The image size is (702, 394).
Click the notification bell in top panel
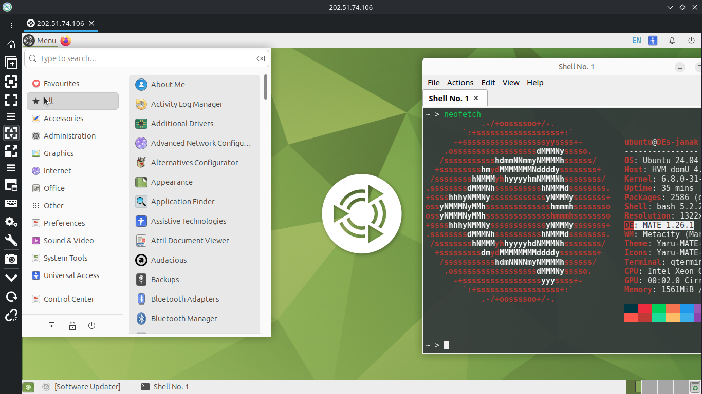pyautogui.click(x=672, y=41)
